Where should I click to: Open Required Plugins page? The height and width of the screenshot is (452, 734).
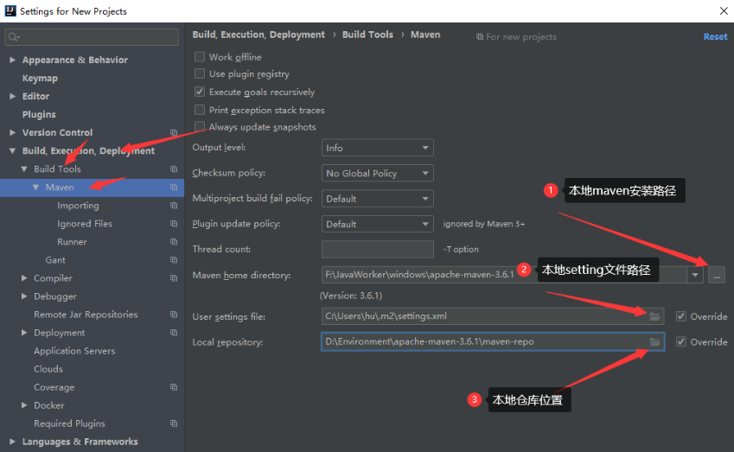(x=69, y=423)
